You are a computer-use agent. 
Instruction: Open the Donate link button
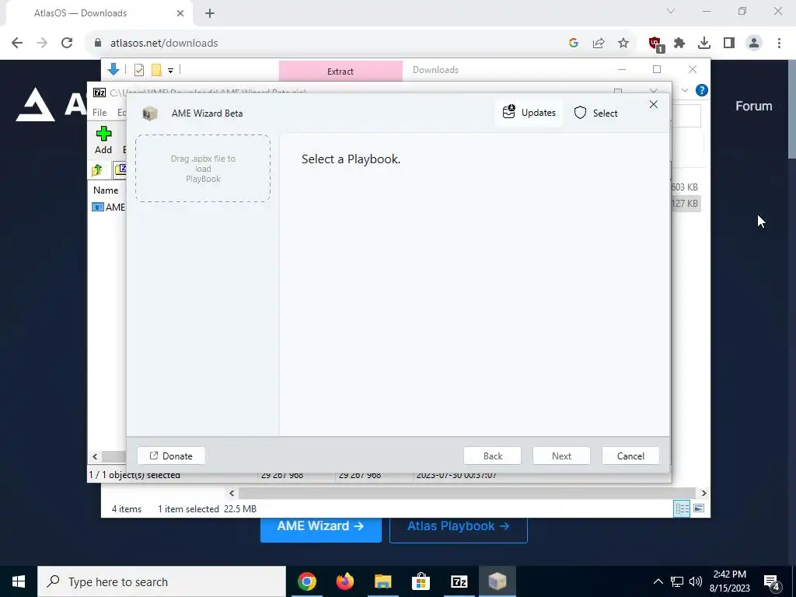pyautogui.click(x=171, y=456)
